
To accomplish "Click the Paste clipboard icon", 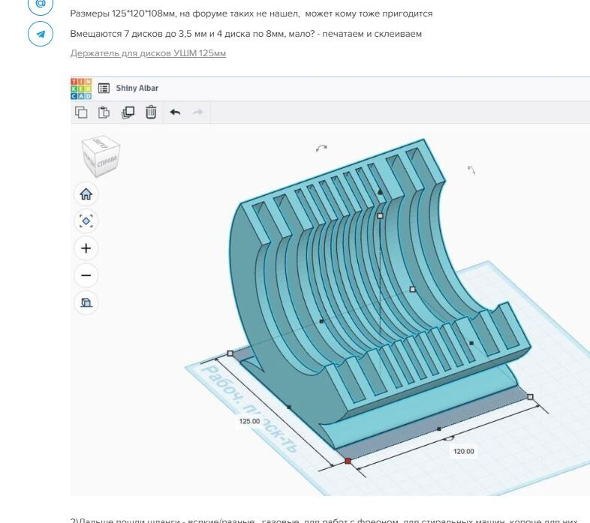I will point(104,112).
